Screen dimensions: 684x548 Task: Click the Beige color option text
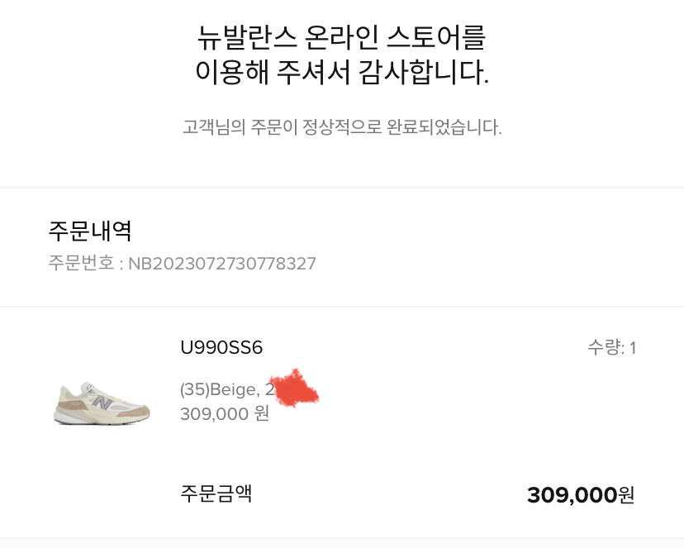(234, 389)
